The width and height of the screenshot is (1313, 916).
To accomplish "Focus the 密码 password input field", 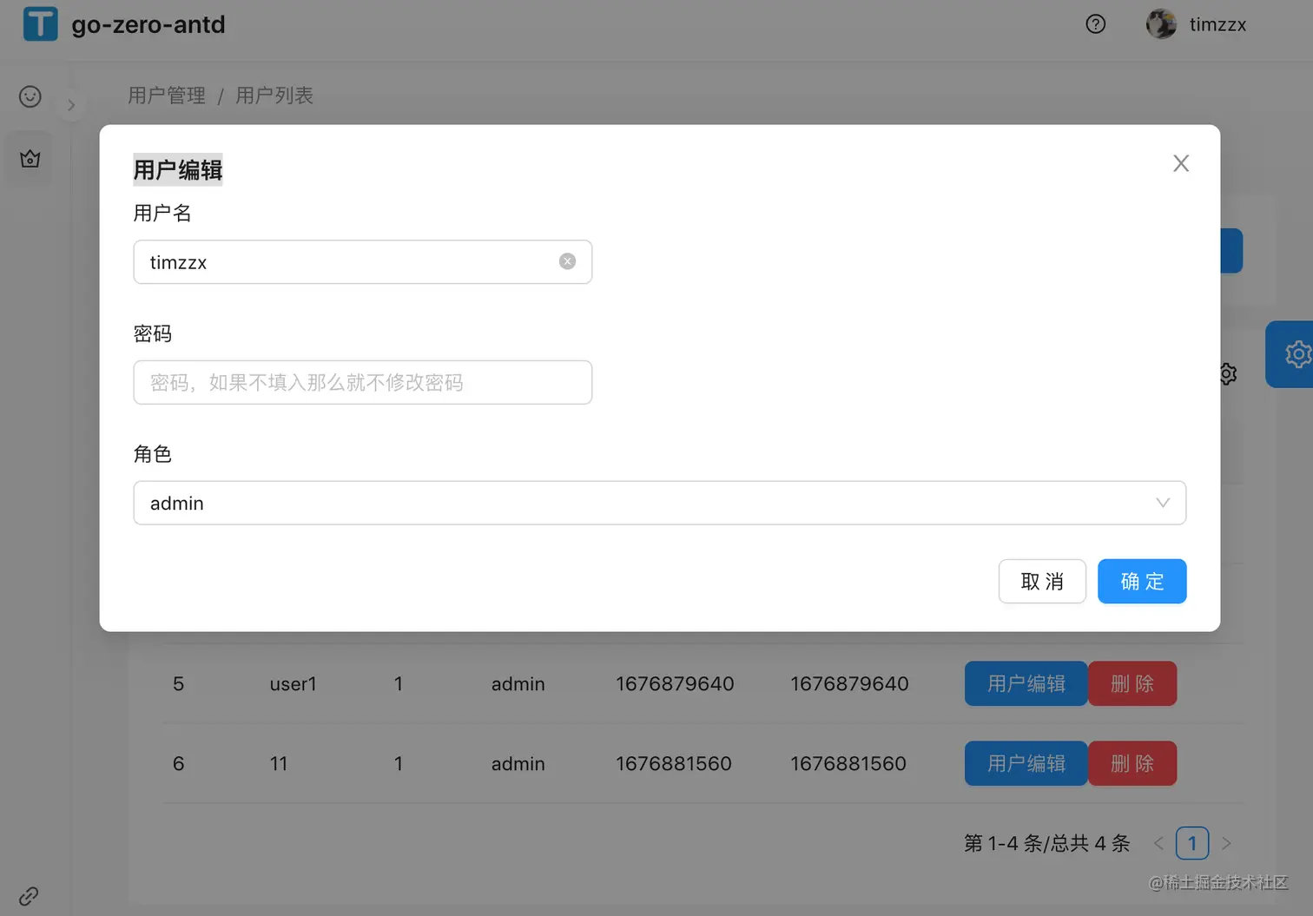I will [x=362, y=382].
